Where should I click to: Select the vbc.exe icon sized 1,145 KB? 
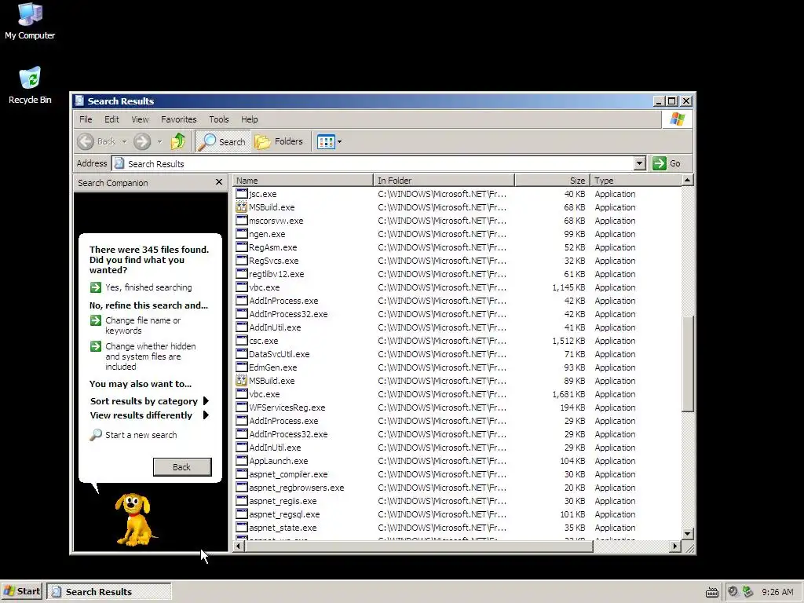[242, 287]
